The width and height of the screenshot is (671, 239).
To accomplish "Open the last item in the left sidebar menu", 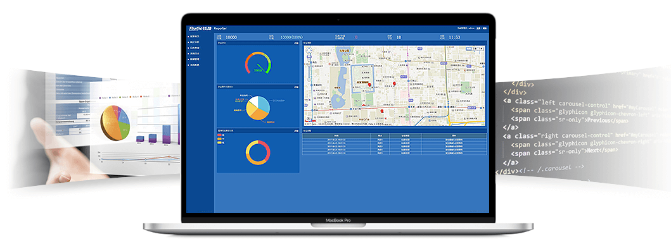I will pyautogui.click(x=195, y=64).
